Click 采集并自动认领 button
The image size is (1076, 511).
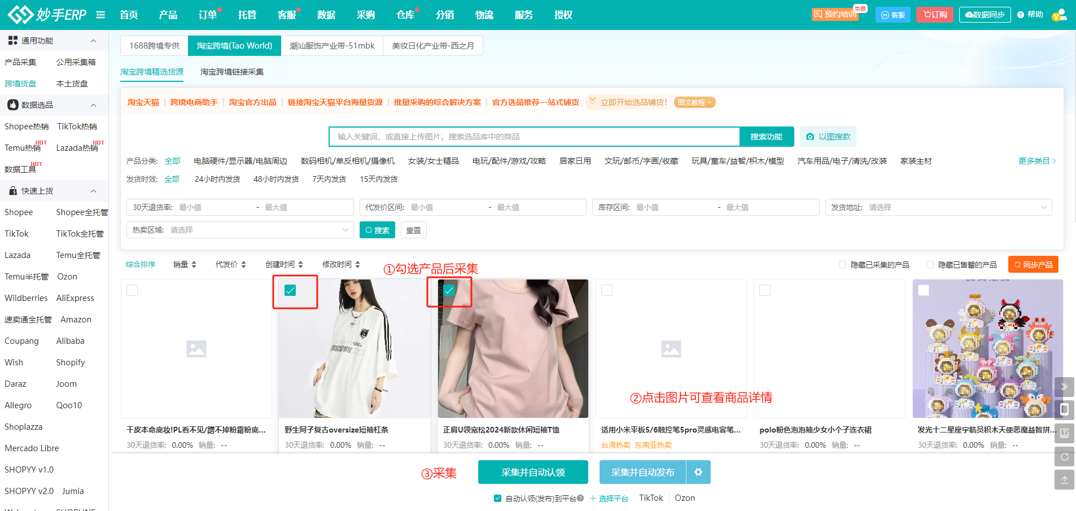tap(533, 472)
